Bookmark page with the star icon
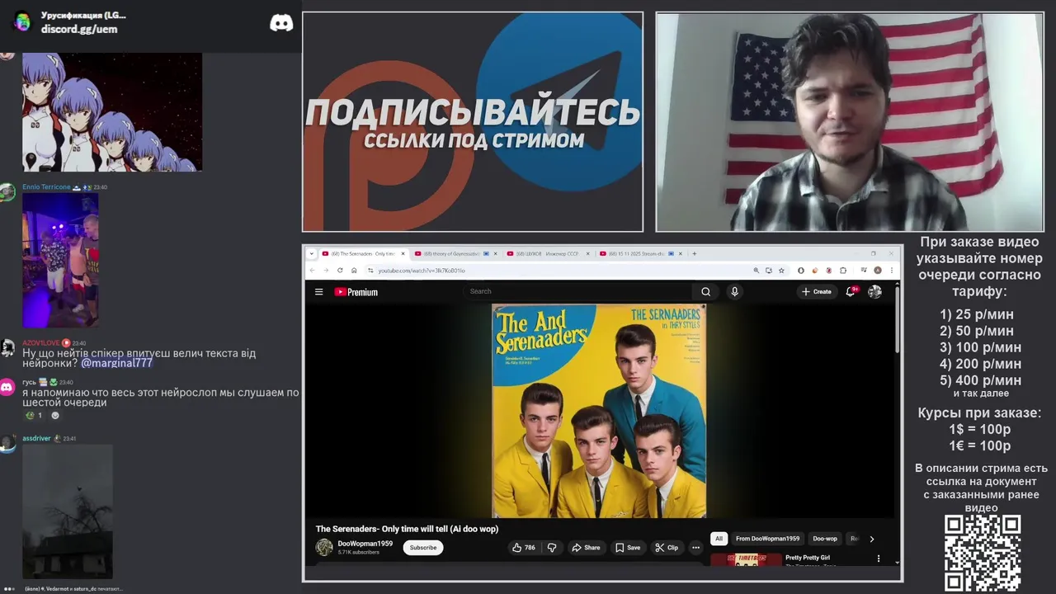The height and width of the screenshot is (594, 1056). coord(780,270)
